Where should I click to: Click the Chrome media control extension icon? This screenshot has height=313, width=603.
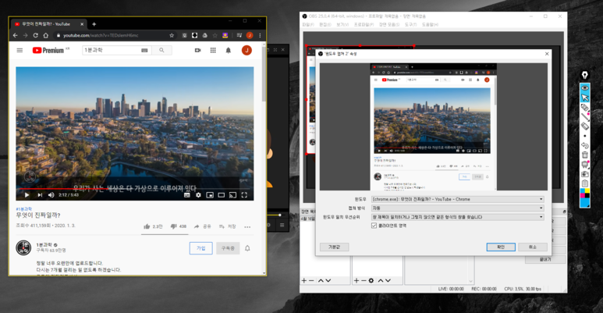coord(239,35)
